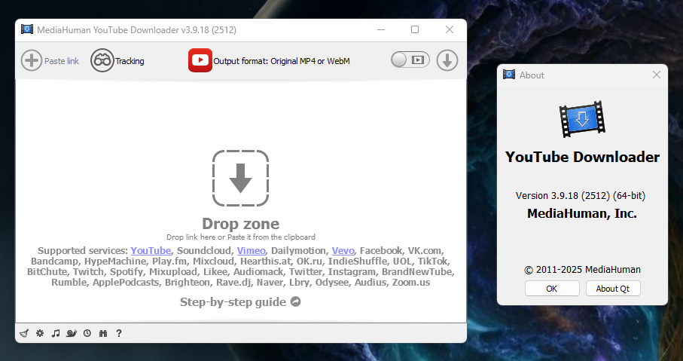Open the Vimeo supported service link
Screen dimensions: 683x361
251,251
